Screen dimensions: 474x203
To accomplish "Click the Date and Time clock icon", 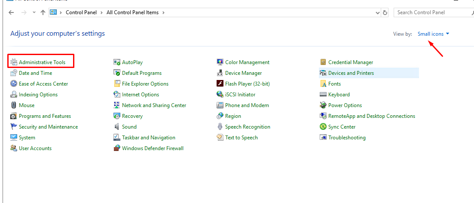I will click(x=14, y=73).
